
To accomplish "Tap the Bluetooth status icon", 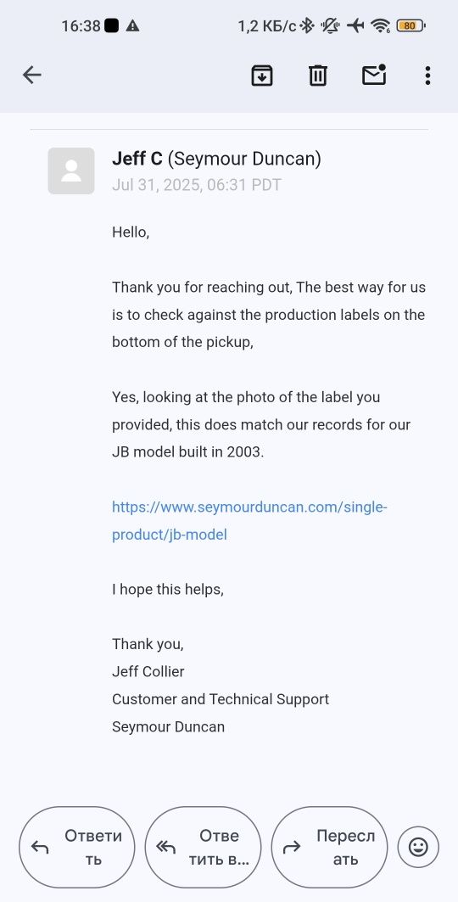I will pos(307,26).
